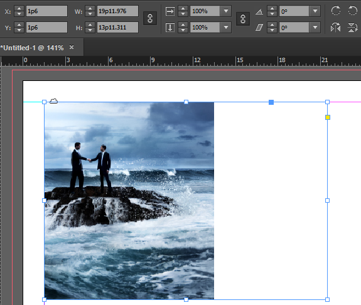Screen dimensions: 361x305
Task: Open the Scale X percentage dropdown
Action: pos(226,11)
